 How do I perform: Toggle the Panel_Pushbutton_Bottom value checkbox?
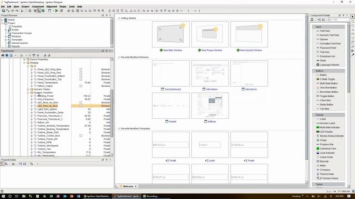click(80, 76)
